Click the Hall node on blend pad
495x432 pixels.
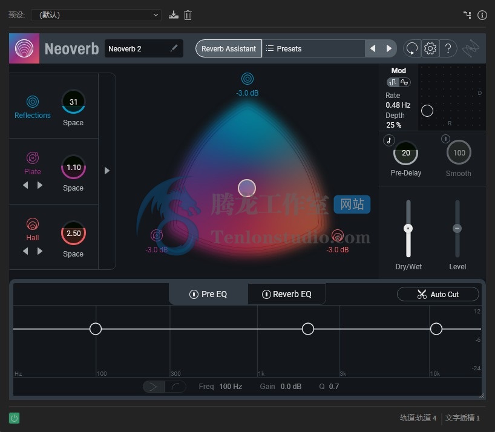coord(338,235)
